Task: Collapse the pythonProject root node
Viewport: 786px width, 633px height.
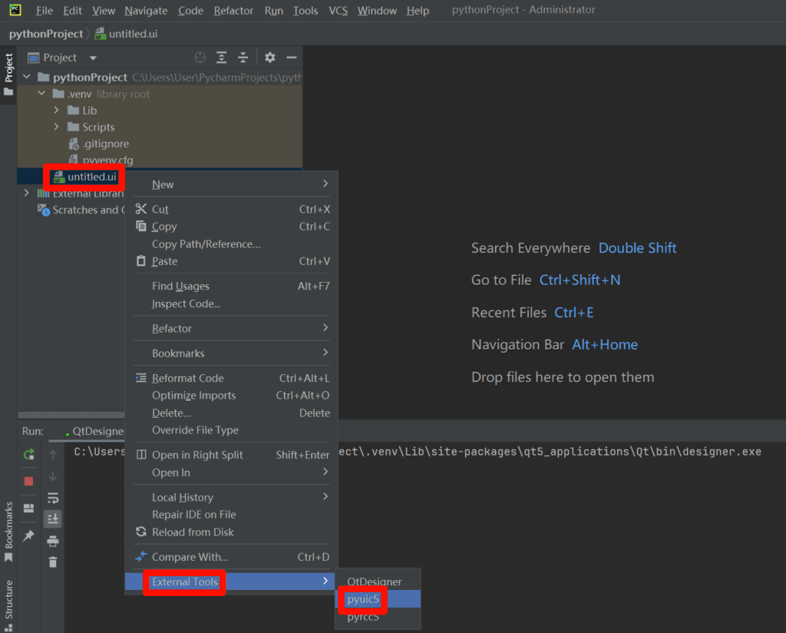Action: (27, 77)
